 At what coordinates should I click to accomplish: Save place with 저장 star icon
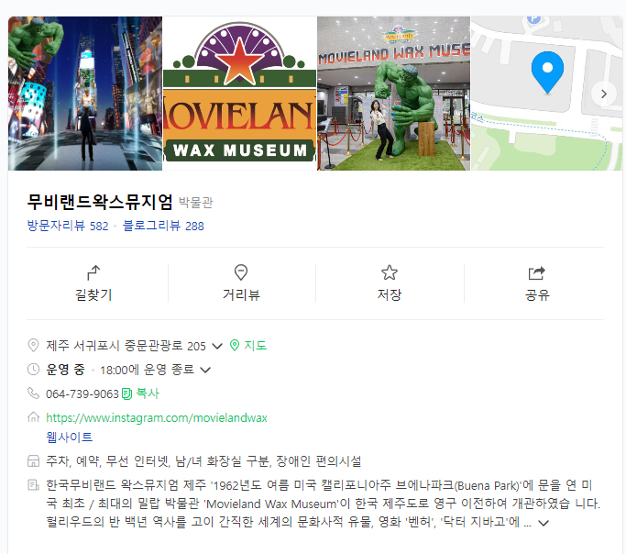click(x=390, y=272)
